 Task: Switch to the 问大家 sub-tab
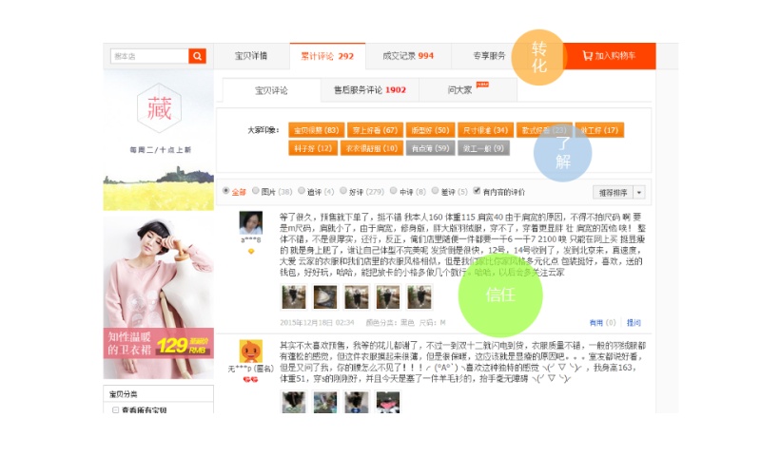[468, 90]
